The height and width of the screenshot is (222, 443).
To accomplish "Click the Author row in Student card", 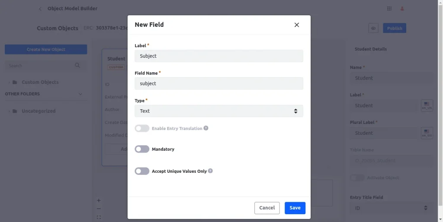I will pyautogui.click(x=112, y=109).
